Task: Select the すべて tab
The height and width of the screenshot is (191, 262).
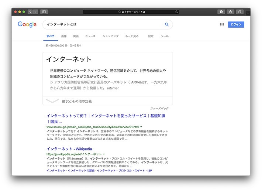Action: (x=51, y=36)
